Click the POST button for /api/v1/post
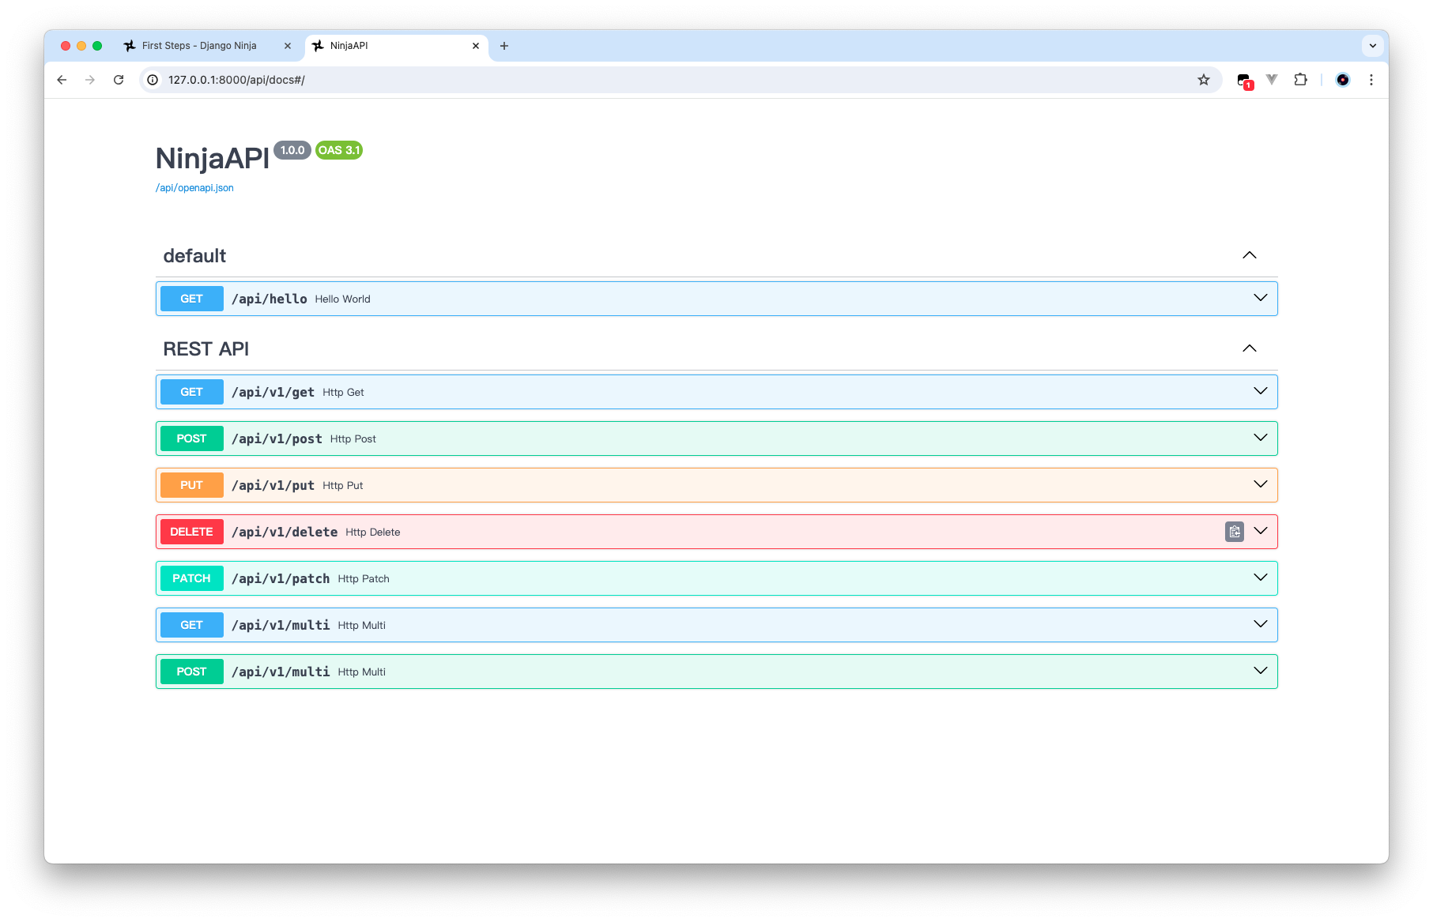The image size is (1433, 922). 192,438
